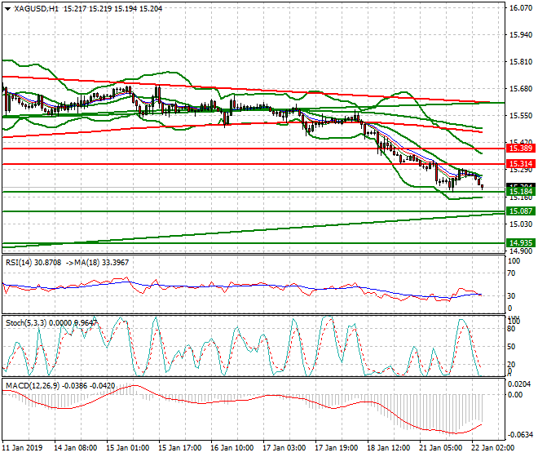
Task: Click the 15 Jan 01:00 time axis label
Action: 128,448
